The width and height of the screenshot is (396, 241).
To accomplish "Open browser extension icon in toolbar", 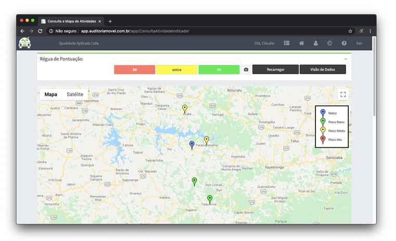I will [362, 31].
